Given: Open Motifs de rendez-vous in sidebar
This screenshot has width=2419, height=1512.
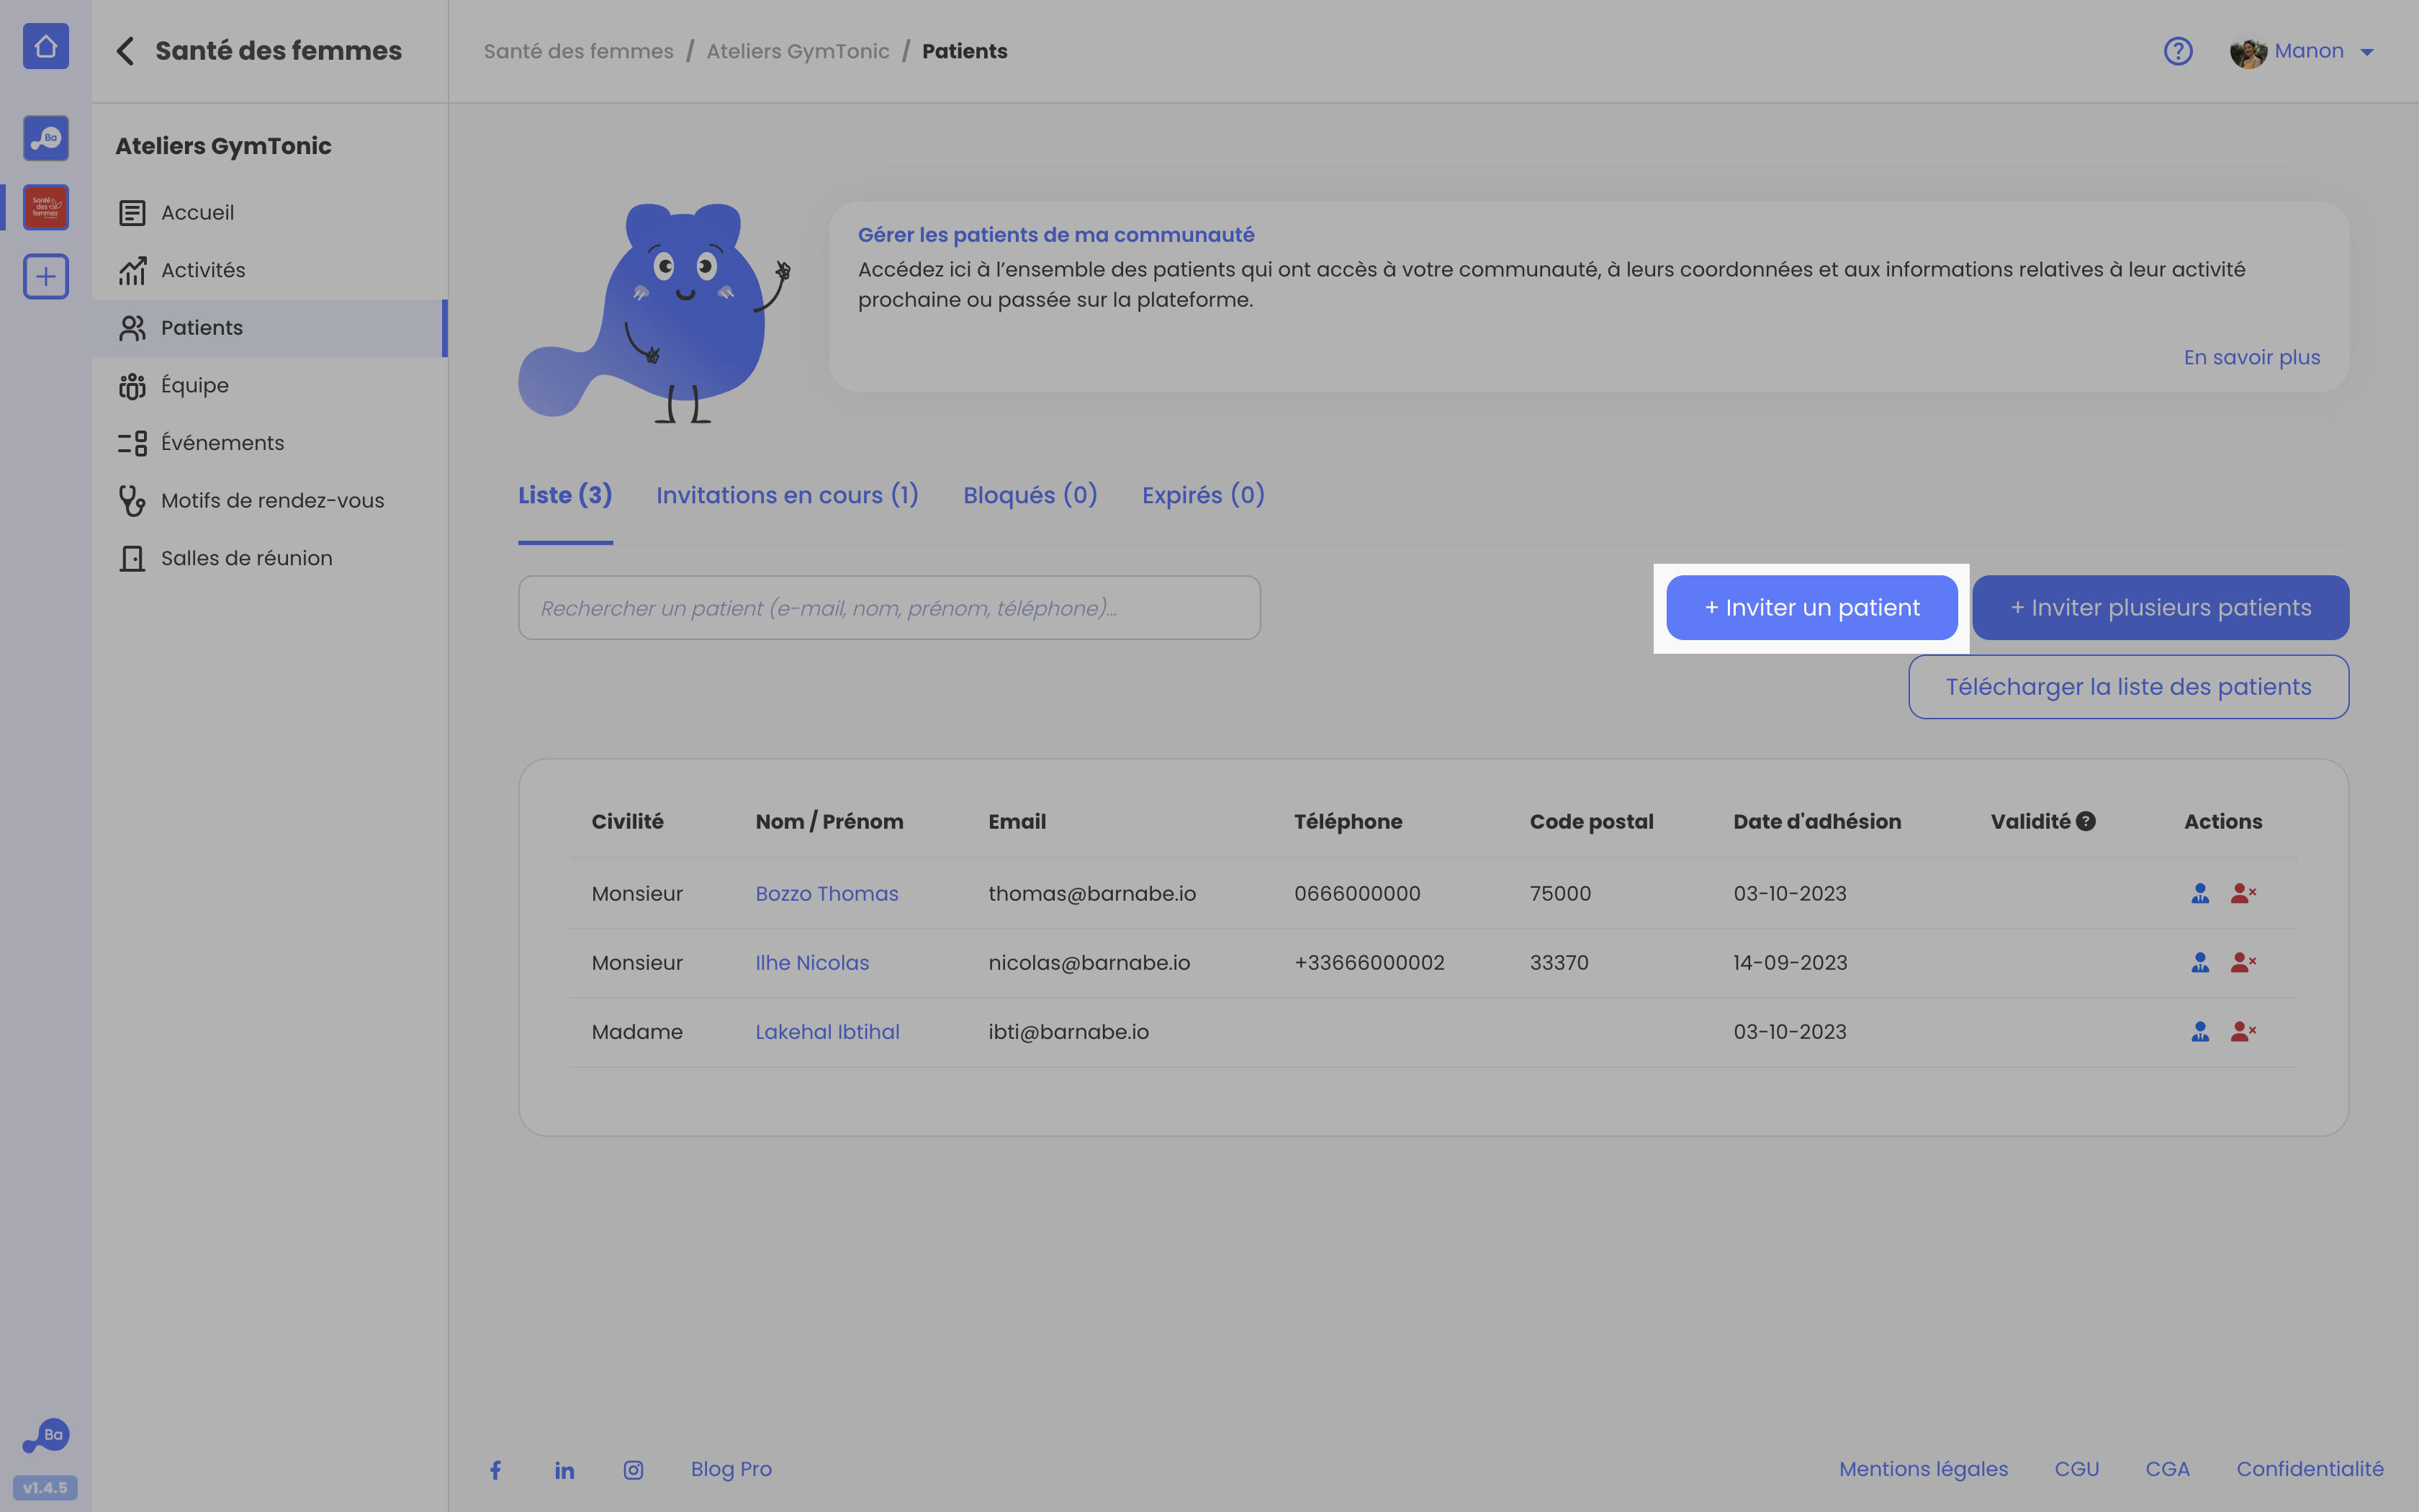Looking at the screenshot, I should 270,500.
